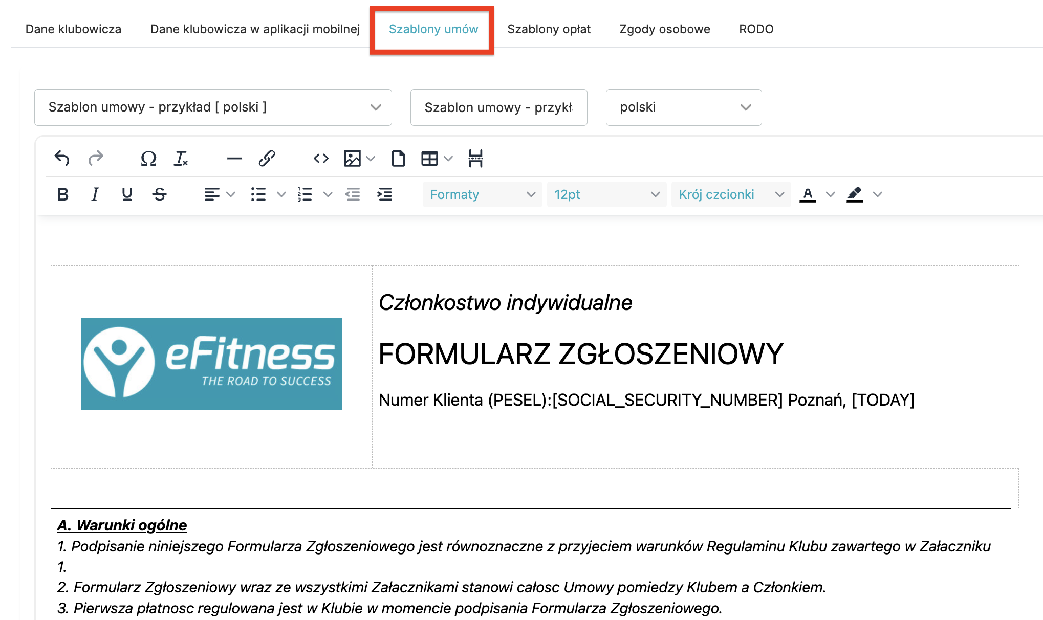1043x620 pixels.
Task: Select the eFitness logo image
Action: click(x=211, y=364)
